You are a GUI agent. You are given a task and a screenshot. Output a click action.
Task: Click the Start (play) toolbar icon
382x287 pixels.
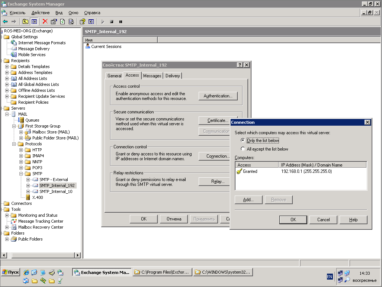(x=103, y=22)
